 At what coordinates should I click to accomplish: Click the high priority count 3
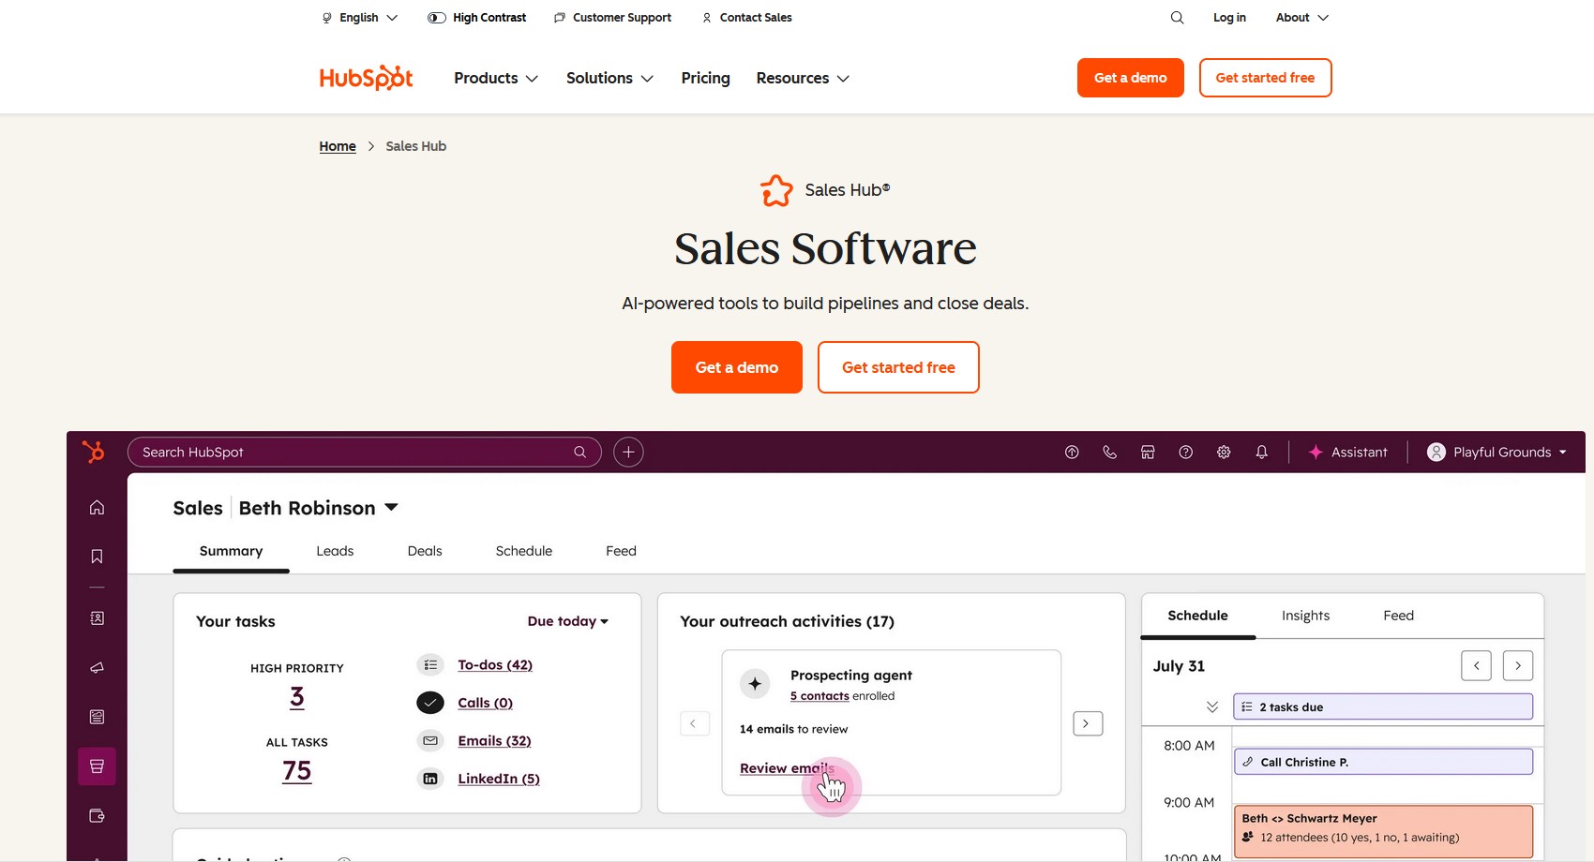click(x=297, y=697)
